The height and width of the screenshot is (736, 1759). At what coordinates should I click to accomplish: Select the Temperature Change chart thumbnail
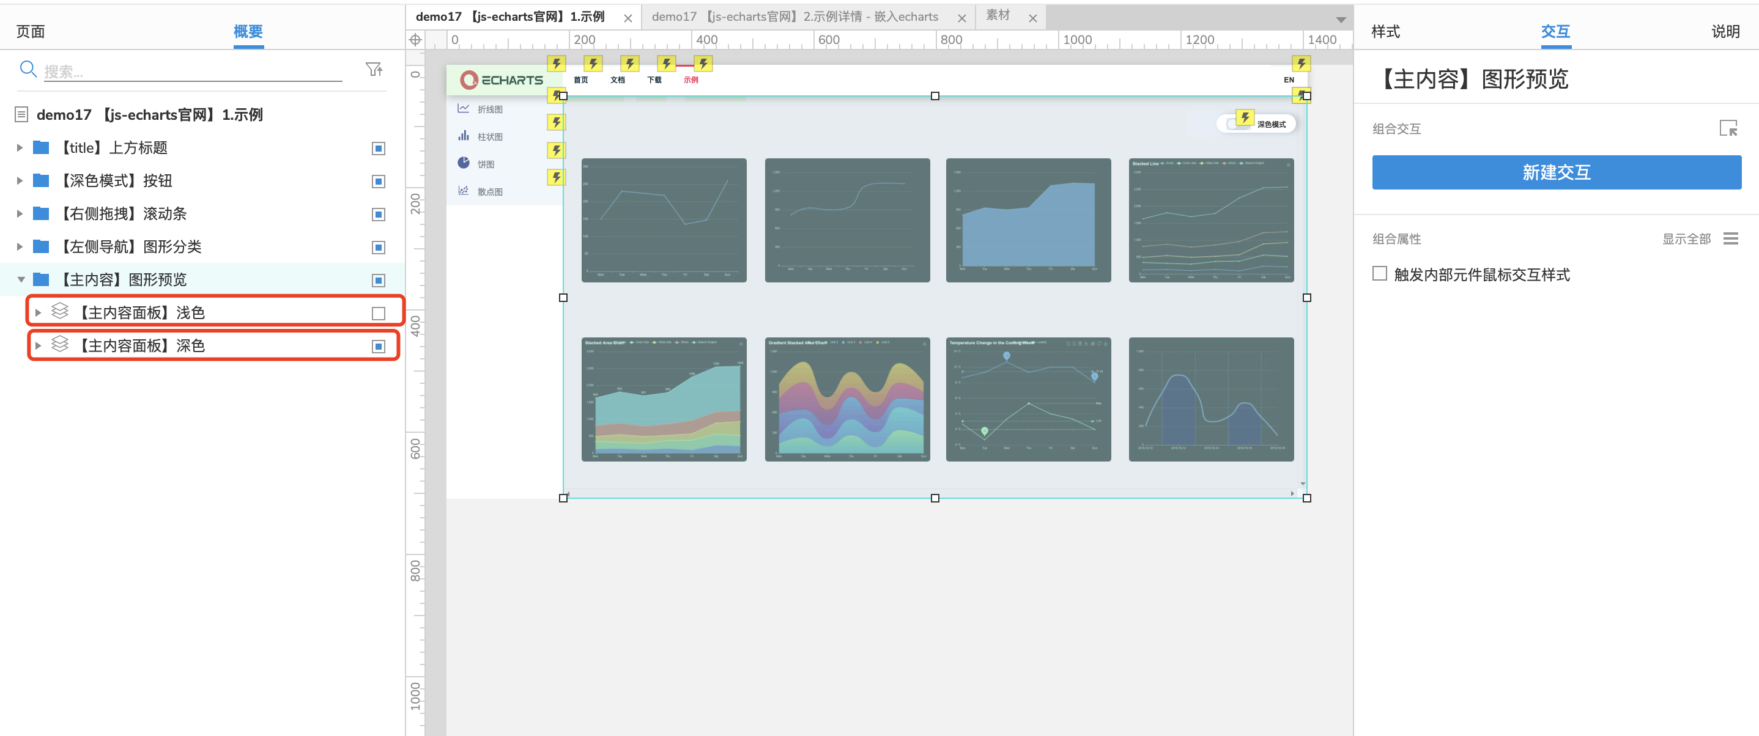click(1028, 399)
